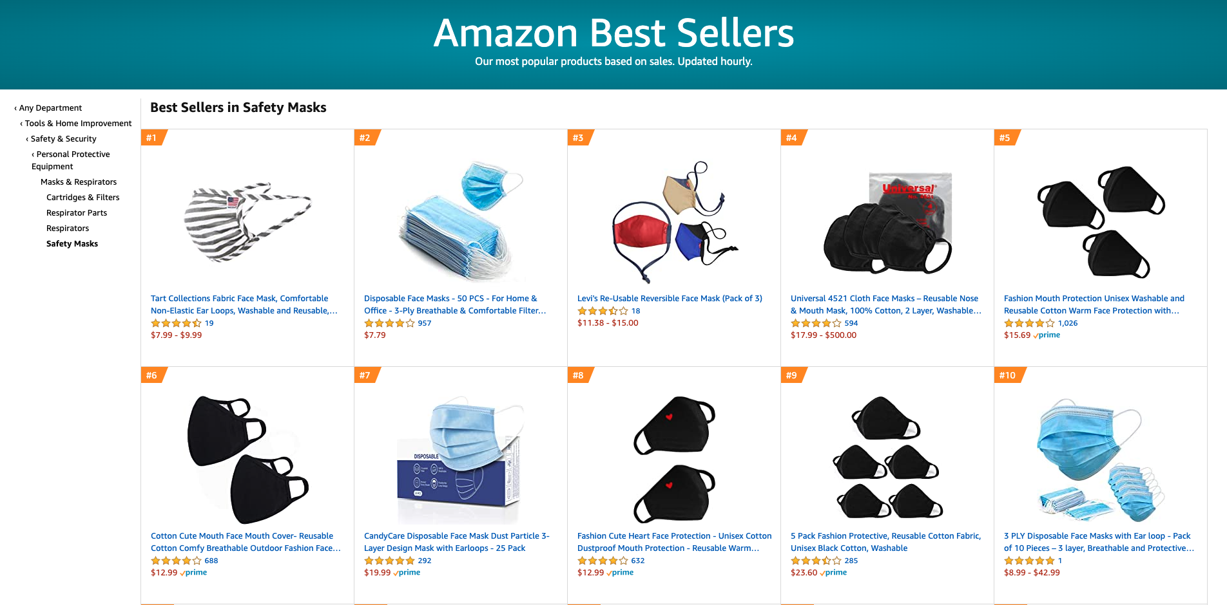
Task: Open Tart Collections Fabric Face Mask title link
Action: pyautogui.click(x=244, y=304)
